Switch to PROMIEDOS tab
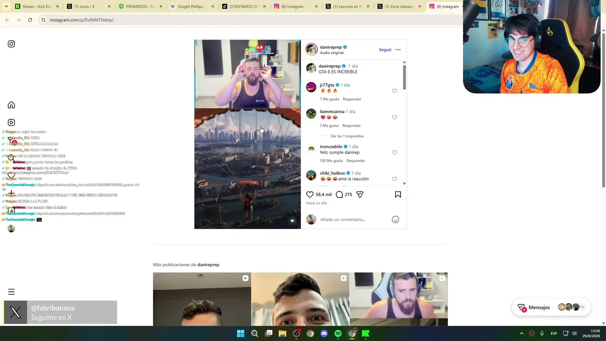This screenshot has height=341, width=606. pyautogui.click(x=140, y=7)
